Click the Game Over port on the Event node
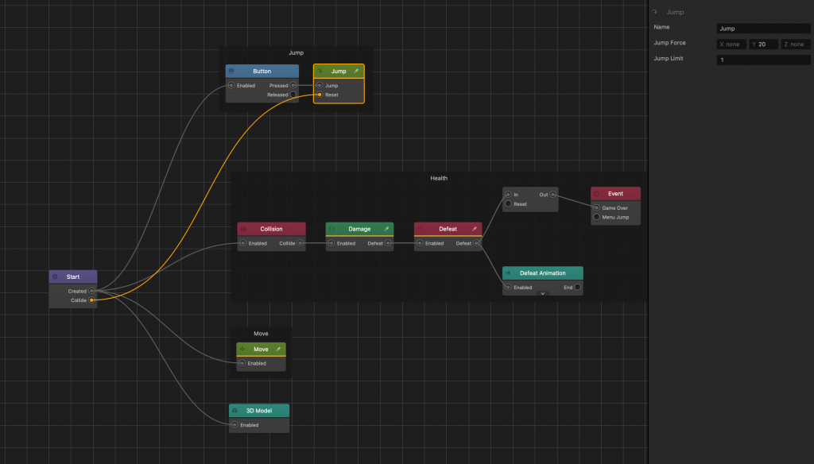The height and width of the screenshot is (464, 814). click(596, 207)
